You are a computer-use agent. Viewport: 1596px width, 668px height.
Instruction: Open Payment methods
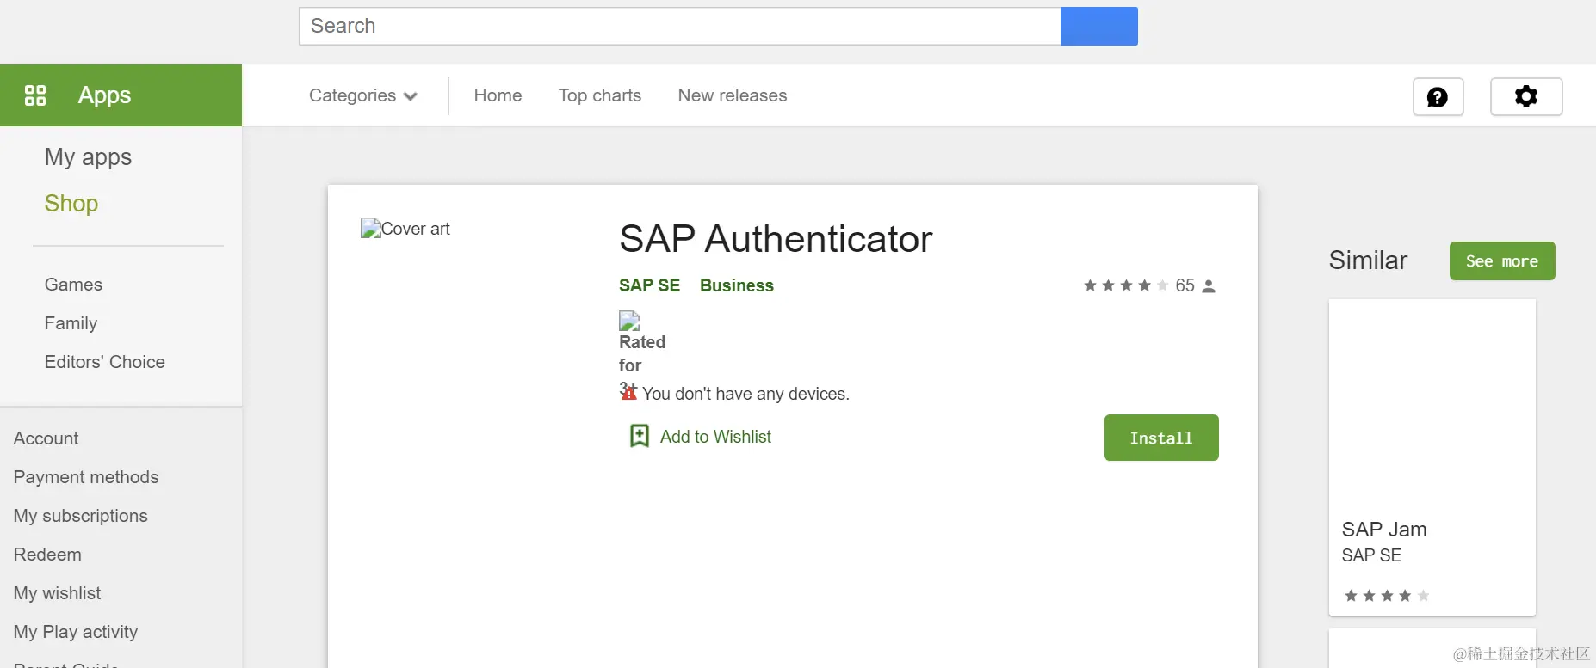pyautogui.click(x=86, y=477)
